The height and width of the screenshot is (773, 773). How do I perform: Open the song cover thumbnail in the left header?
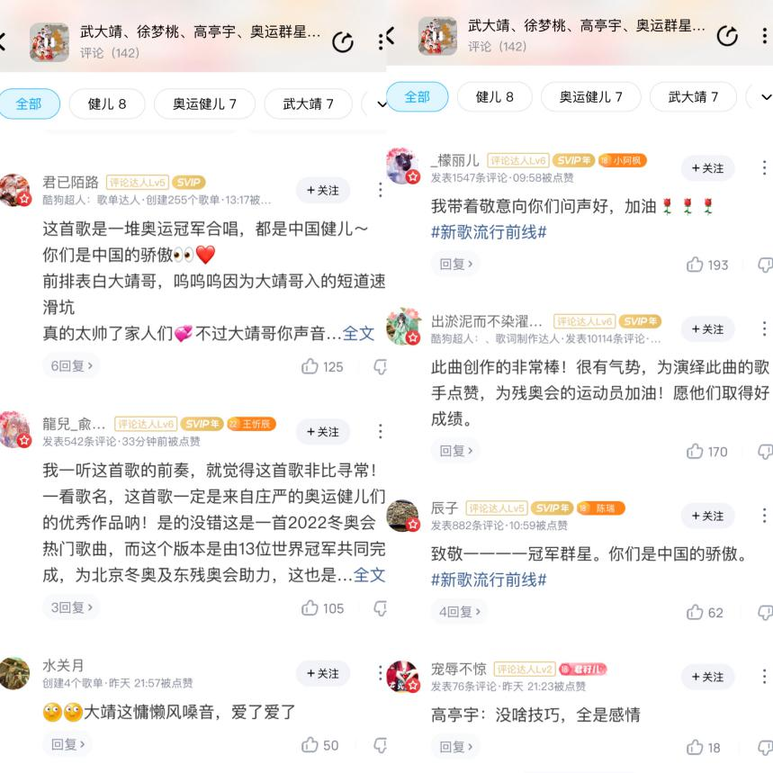[49, 42]
